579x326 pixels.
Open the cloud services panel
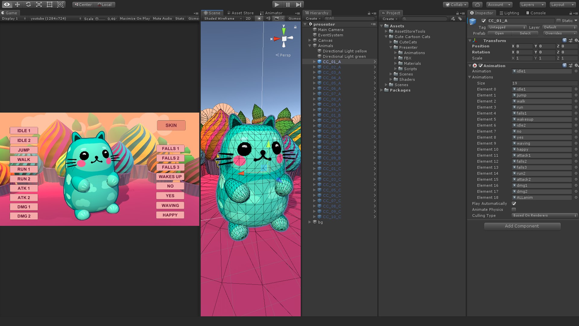pyautogui.click(x=477, y=5)
